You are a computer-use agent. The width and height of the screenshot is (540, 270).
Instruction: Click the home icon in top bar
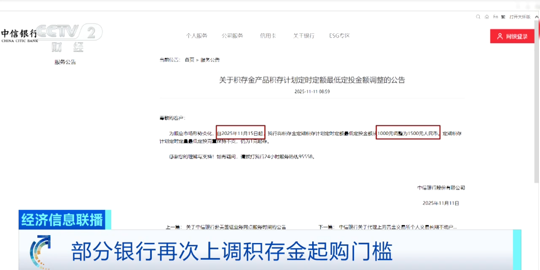click(x=487, y=17)
